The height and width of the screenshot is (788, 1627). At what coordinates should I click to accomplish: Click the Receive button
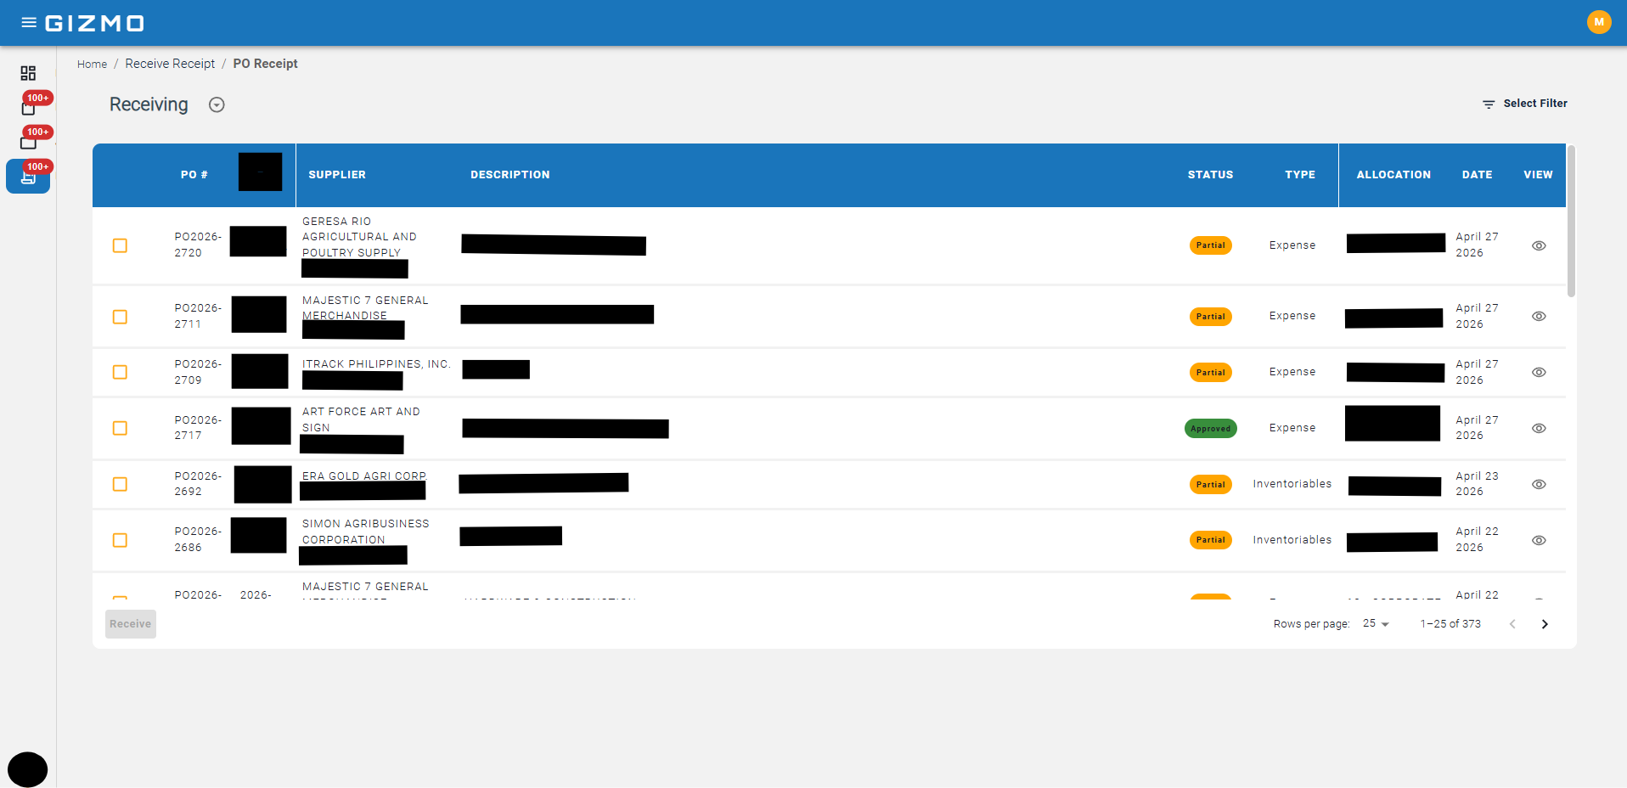131,624
